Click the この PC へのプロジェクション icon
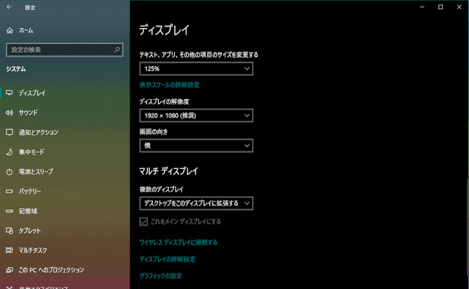This screenshot has width=469, height=289. click(x=9, y=270)
